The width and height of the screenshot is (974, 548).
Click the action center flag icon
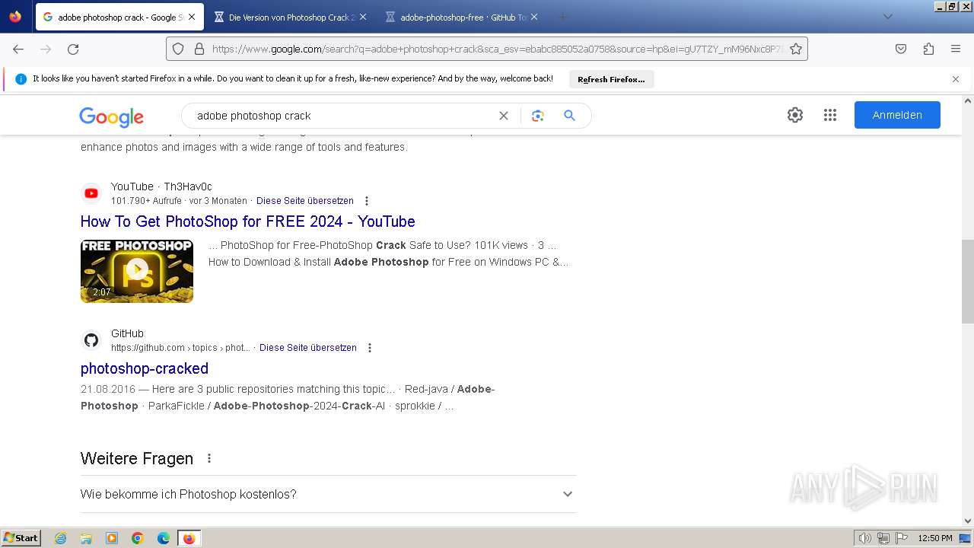[x=901, y=538]
